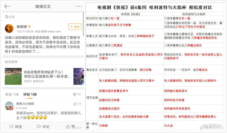Open the 想养只小狼狗- username
Image resolution: width=227 pixels, height=133 pixels.
[26, 104]
